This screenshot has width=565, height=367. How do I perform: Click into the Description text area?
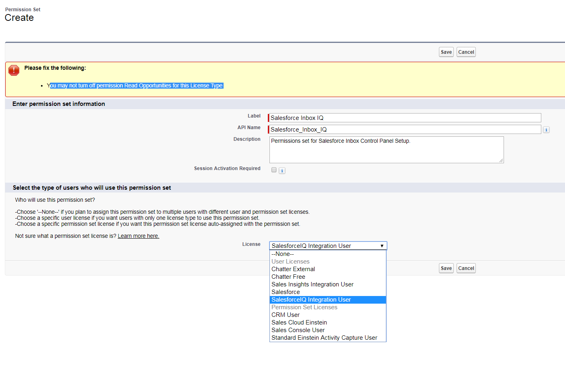387,150
